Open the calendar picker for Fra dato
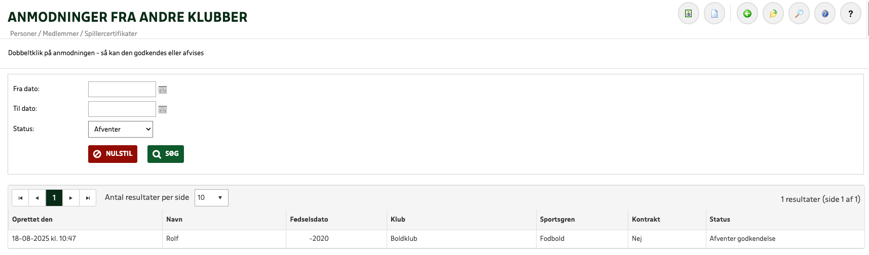This screenshot has width=869, height=255. click(x=163, y=90)
